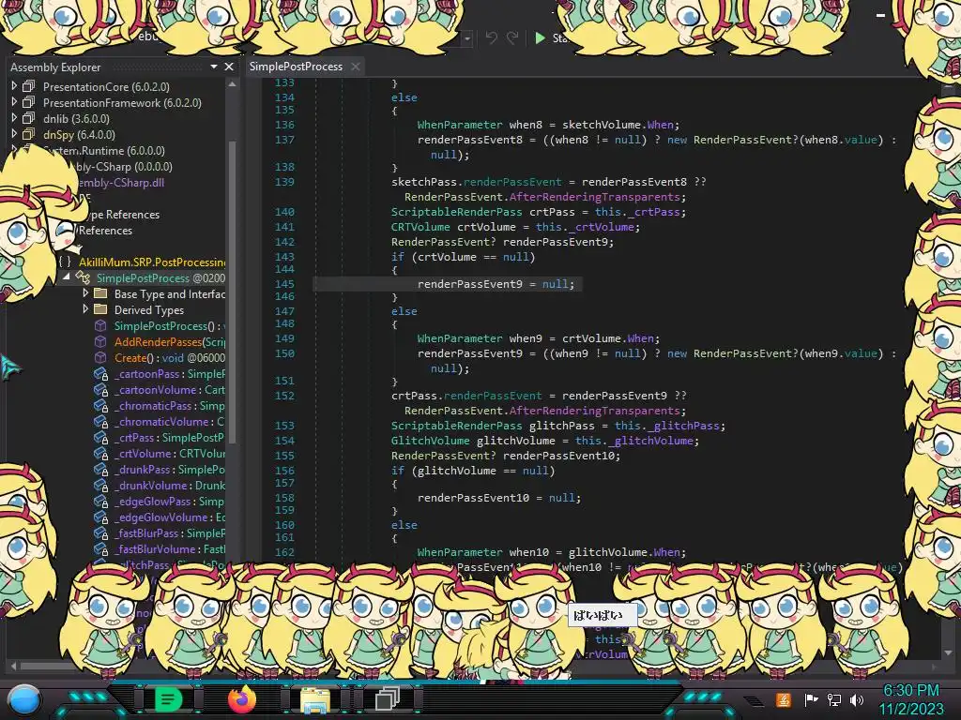Click the dnSpy (6.4.0.0) assembly icon
The image size is (961, 720).
pyautogui.click(x=29, y=134)
